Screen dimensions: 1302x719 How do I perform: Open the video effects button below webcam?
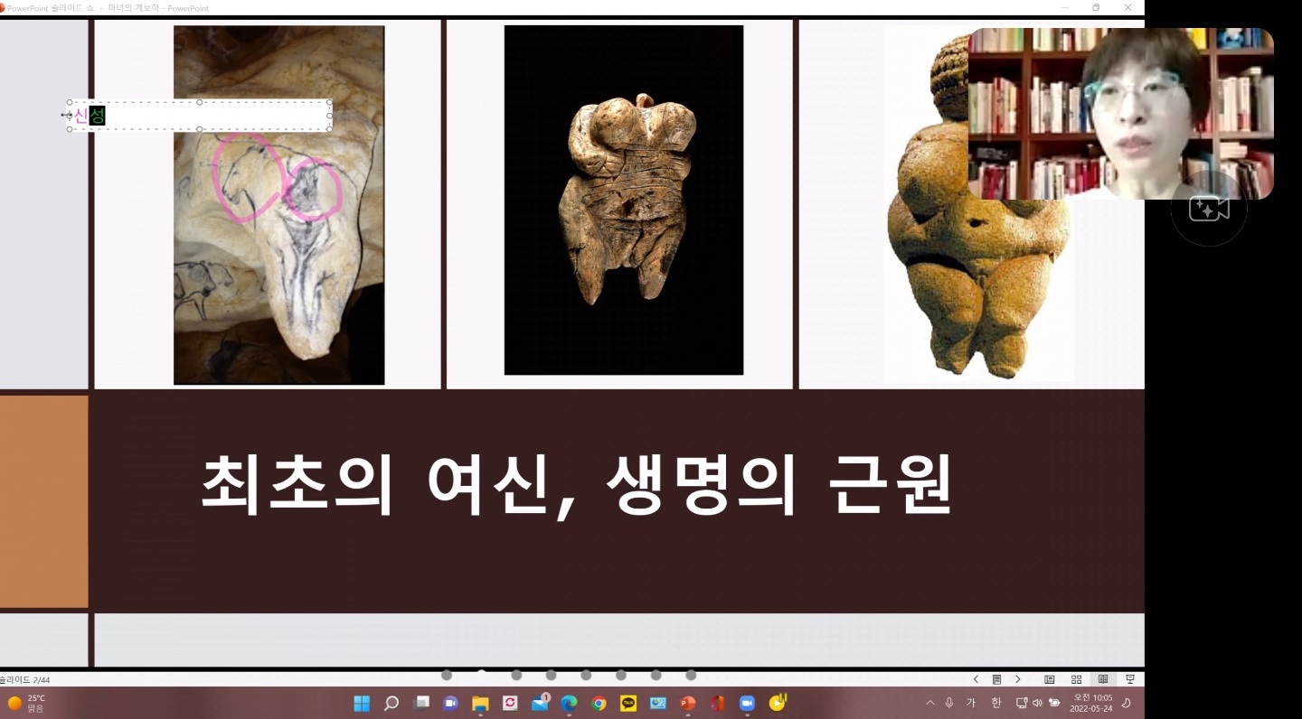1209,210
